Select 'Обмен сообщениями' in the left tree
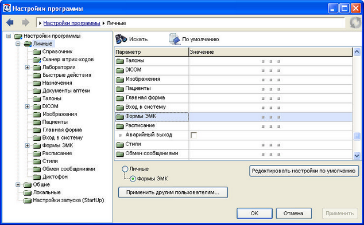Screen dimensions: 364x225 69,169
